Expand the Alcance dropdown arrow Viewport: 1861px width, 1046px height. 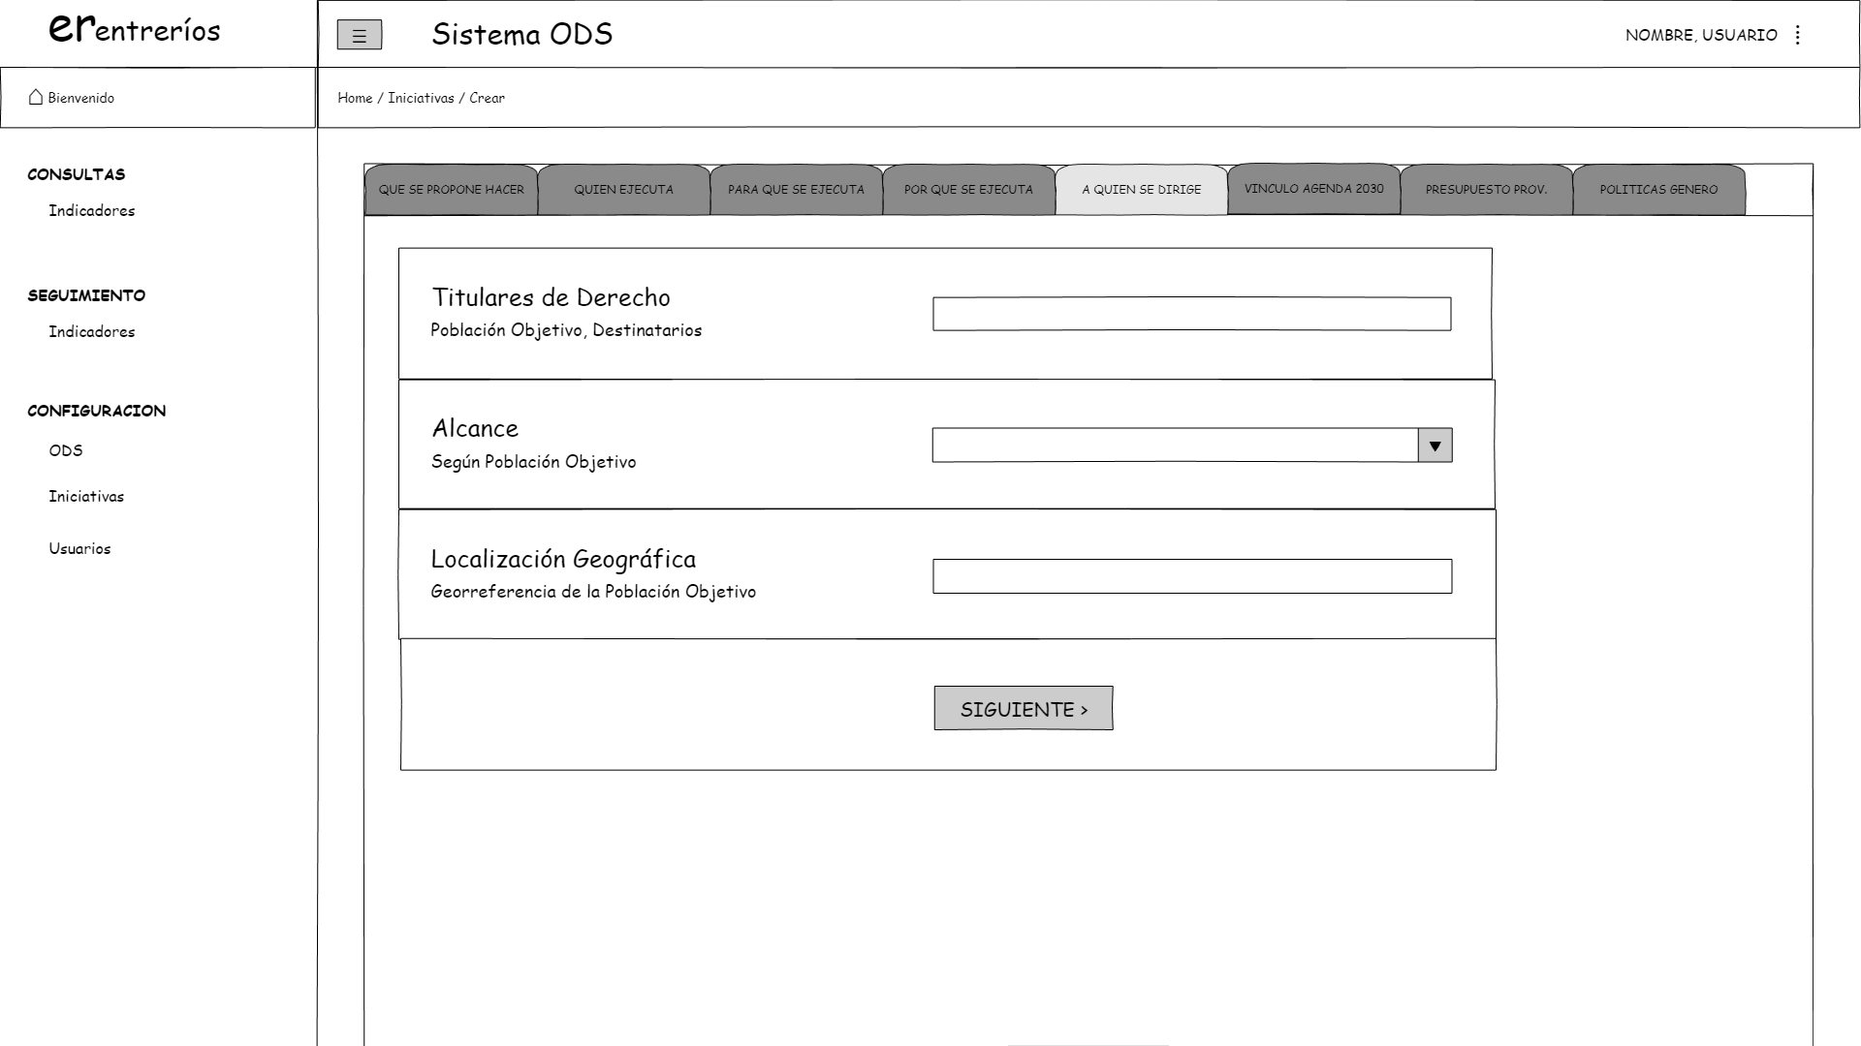(1435, 446)
